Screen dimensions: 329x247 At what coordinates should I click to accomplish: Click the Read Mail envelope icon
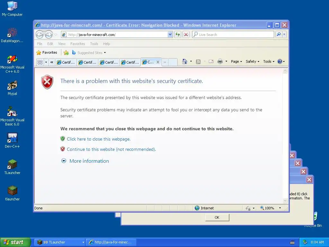pos(211,61)
